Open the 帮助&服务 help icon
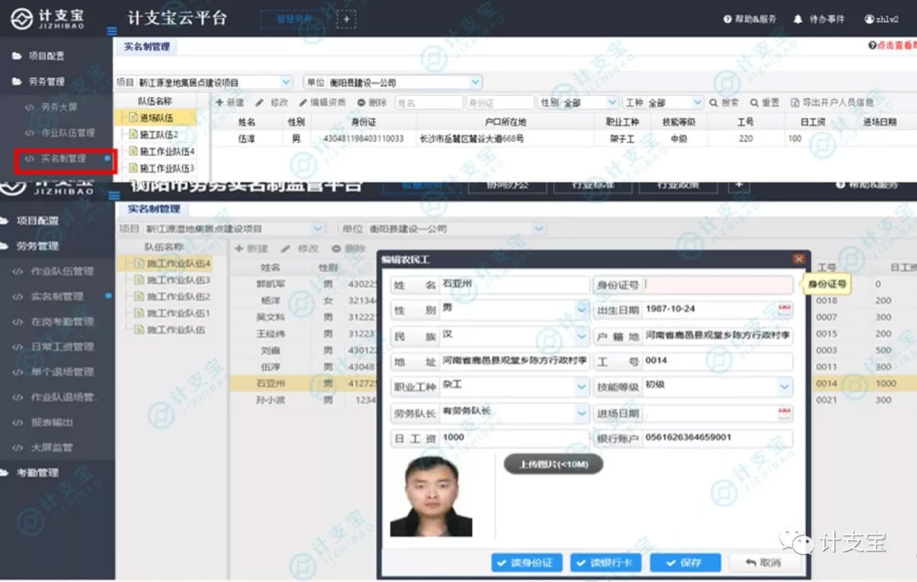Viewport: 917px width, 582px height. (x=727, y=19)
